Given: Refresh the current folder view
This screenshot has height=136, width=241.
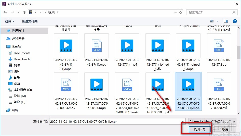Looking at the screenshot, I should tap(181, 12).
